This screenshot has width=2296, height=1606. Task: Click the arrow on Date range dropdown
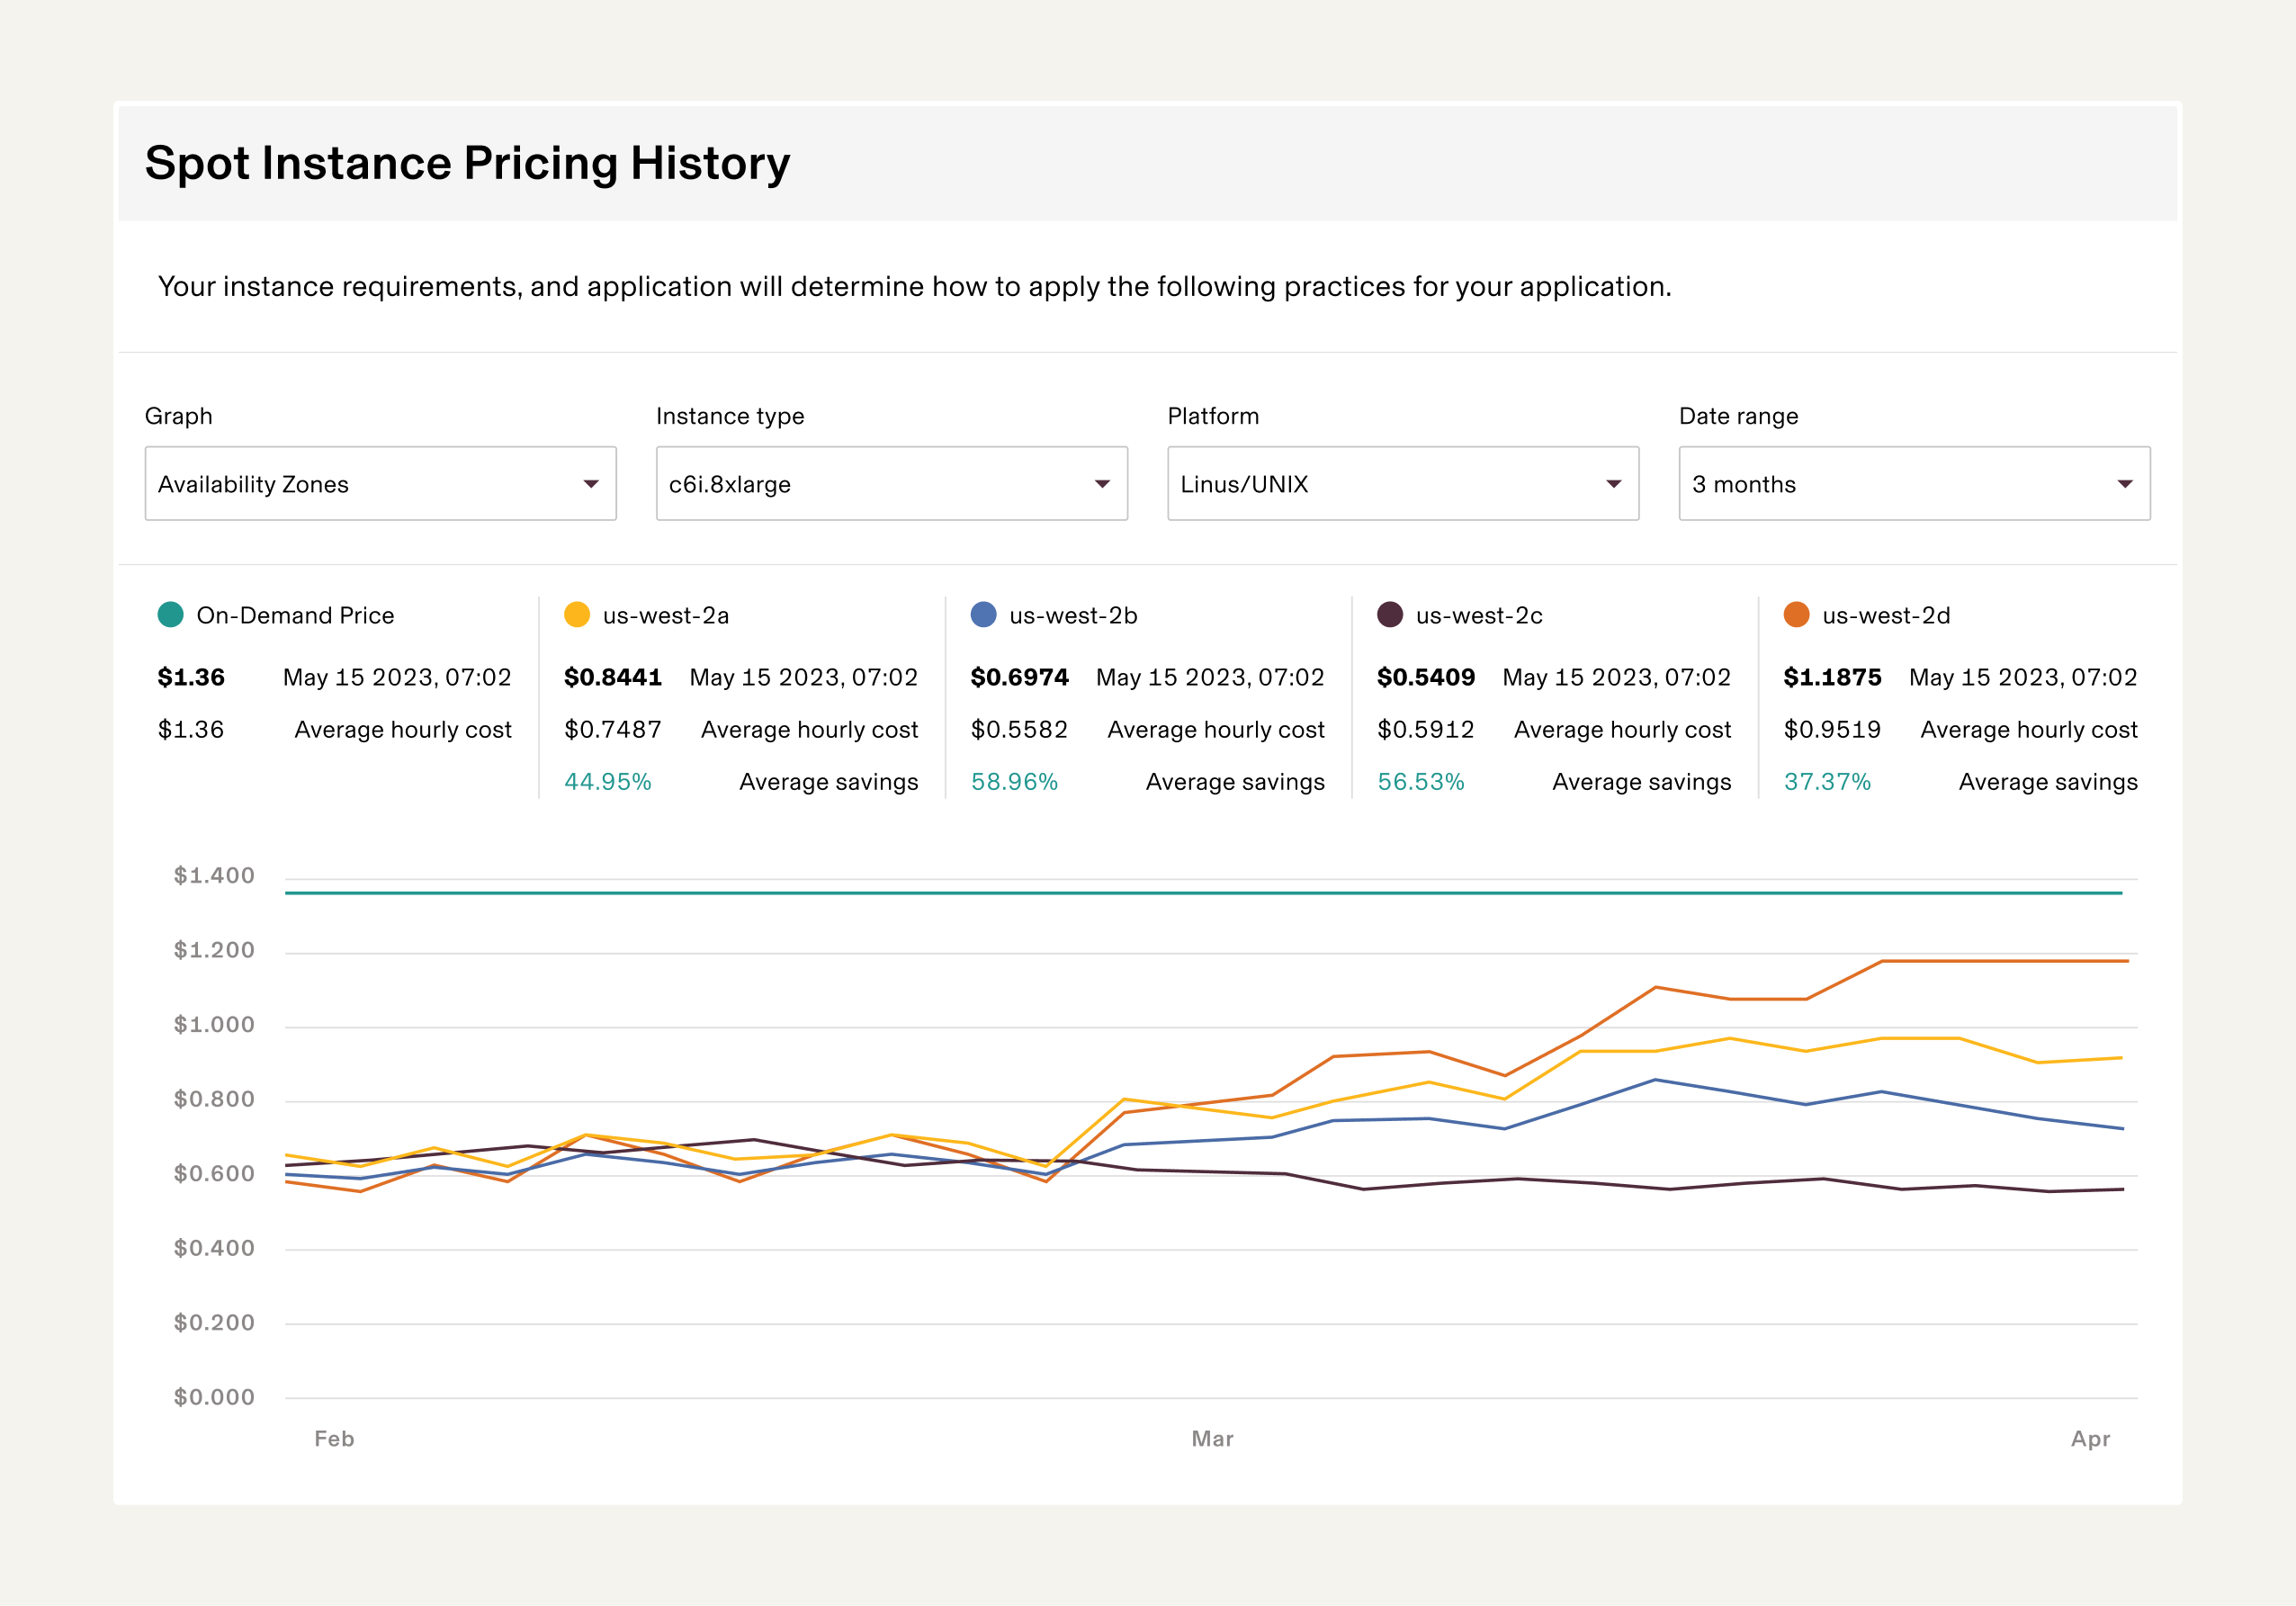point(2125,484)
